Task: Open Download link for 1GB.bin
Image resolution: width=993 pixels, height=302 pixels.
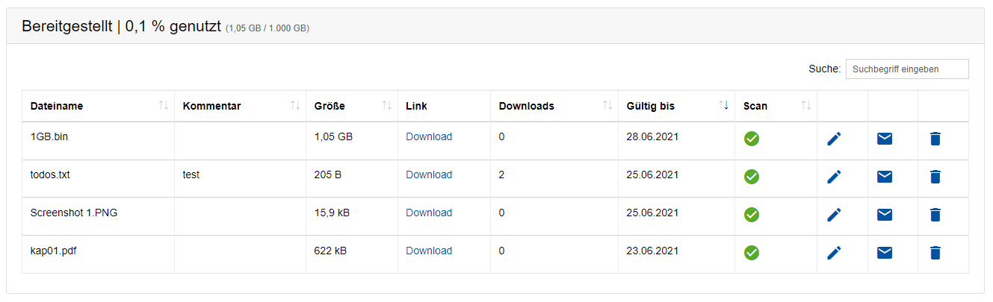Action: coord(429,137)
